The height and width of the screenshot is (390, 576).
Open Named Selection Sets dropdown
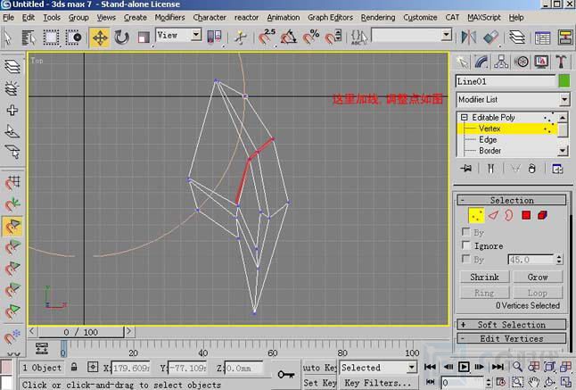tap(447, 35)
